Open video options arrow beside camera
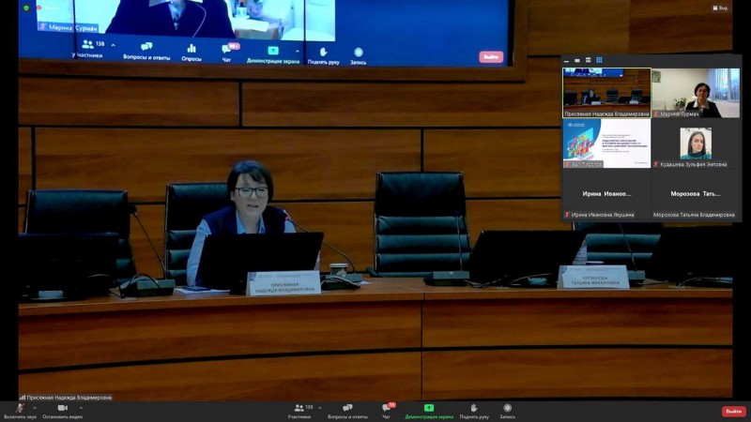Viewport: 751px width, 422px height. click(81, 408)
